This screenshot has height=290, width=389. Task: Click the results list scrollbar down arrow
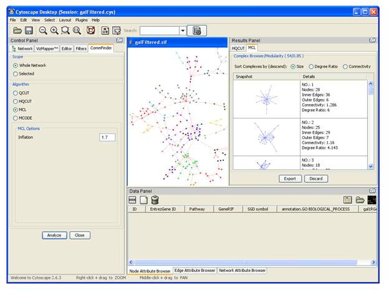pos(371,167)
